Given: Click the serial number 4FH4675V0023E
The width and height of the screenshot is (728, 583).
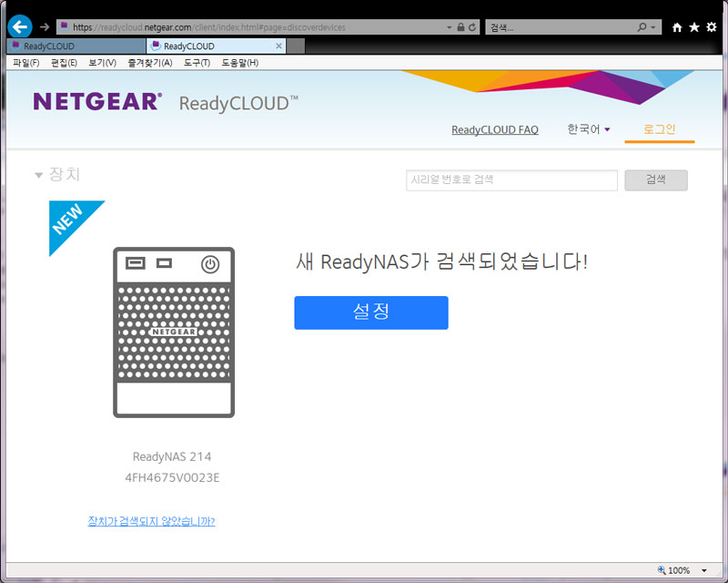Looking at the screenshot, I should click(x=172, y=477).
